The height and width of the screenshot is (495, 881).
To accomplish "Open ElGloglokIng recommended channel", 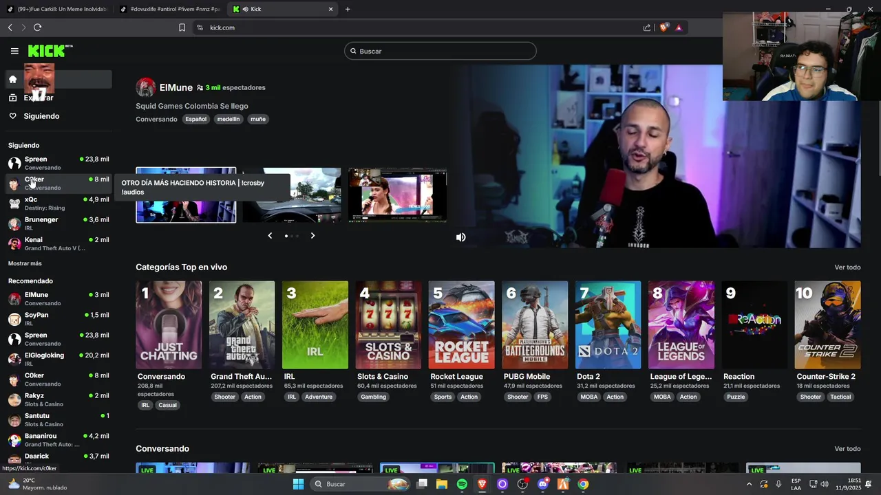I will click(x=59, y=359).
